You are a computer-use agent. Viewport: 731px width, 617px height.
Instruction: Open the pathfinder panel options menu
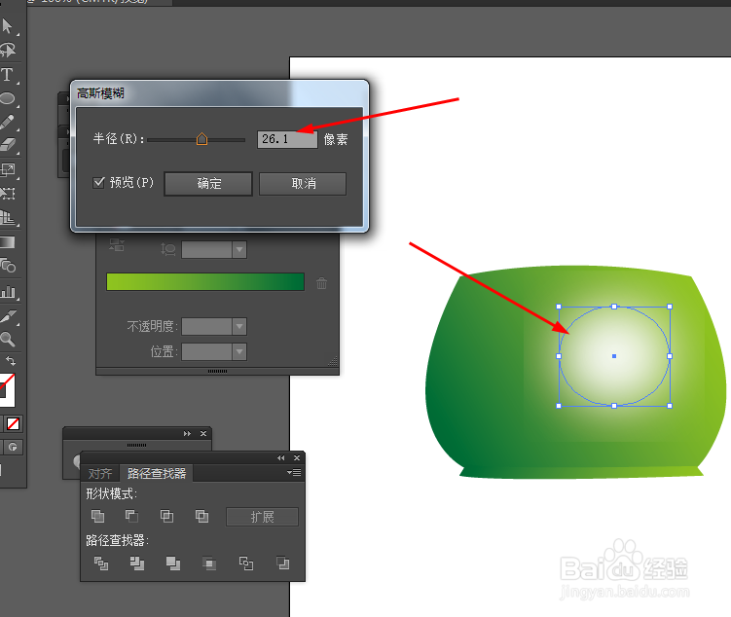point(294,473)
